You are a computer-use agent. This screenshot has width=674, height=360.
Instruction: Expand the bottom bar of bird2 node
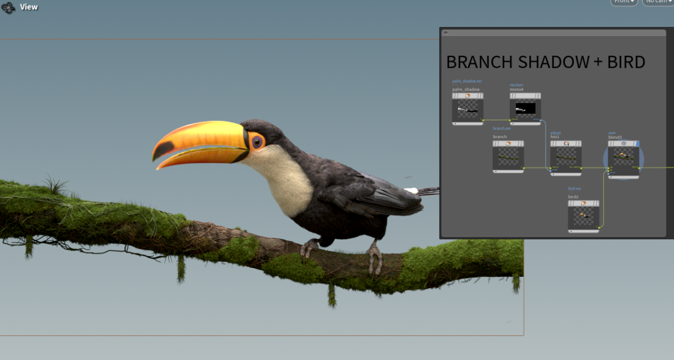(x=583, y=231)
